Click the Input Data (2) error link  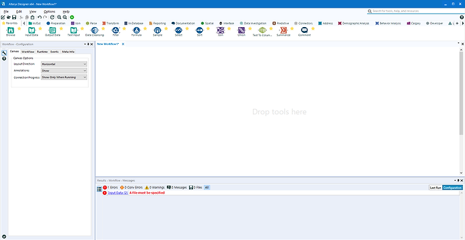118,193
